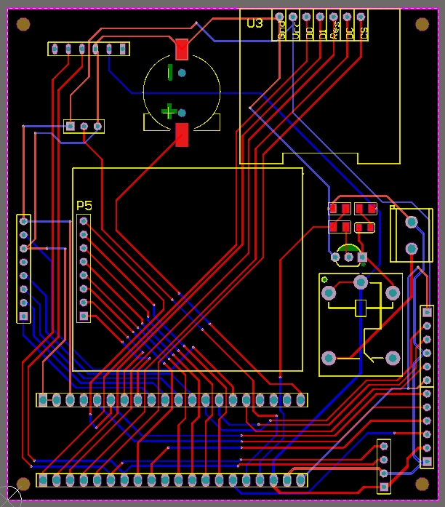Select the top-left mounting hole
Viewport: 445px width, 507px height.
(23, 24)
